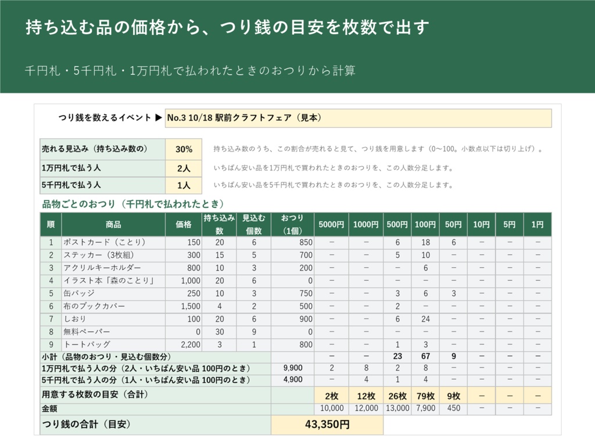Click the '79枚' total under 100円
Image resolution: width=595 pixels, height=446 pixels.
[425, 396]
